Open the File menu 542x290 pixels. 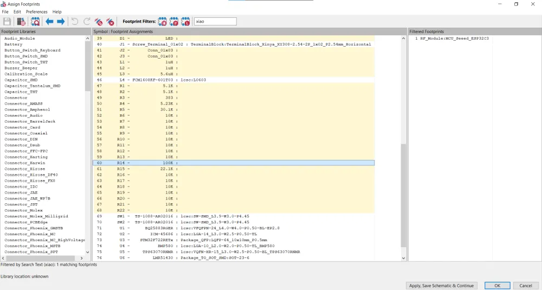[5, 11]
